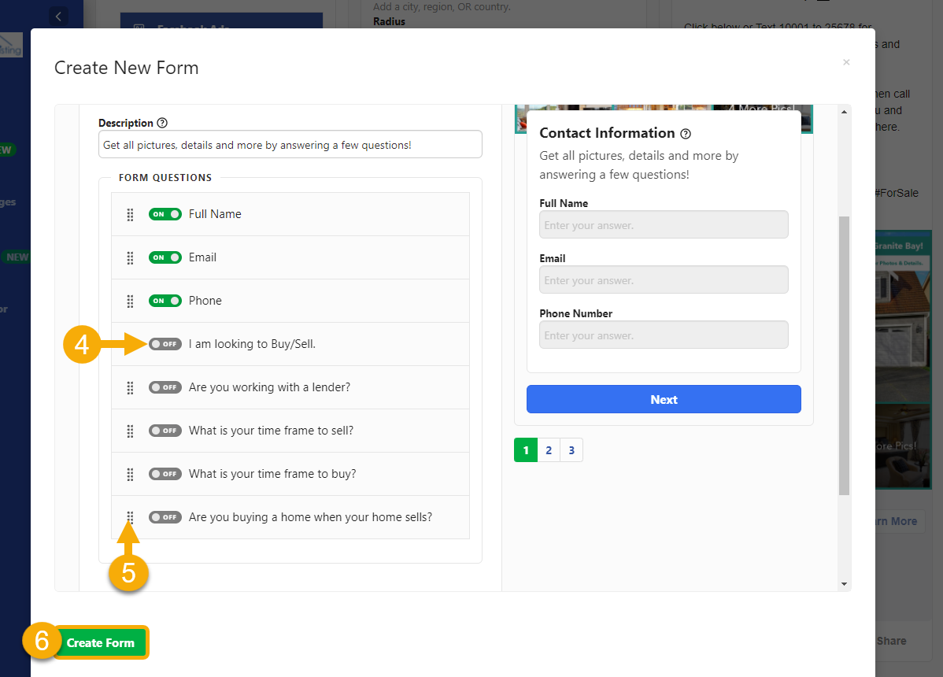Image resolution: width=943 pixels, height=677 pixels.
Task: Collapse the sidebar using the left chevron
Action: 58,16
